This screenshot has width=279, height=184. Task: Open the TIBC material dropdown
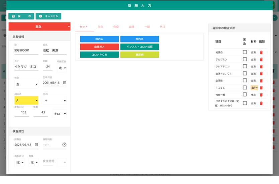pyautogui.click(x=254, y=88)
